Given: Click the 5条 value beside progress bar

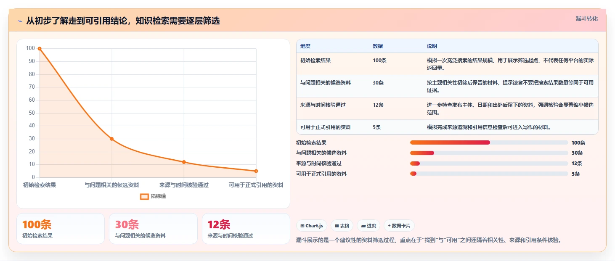Looking at the screenshot, I should tap(576, 174).
